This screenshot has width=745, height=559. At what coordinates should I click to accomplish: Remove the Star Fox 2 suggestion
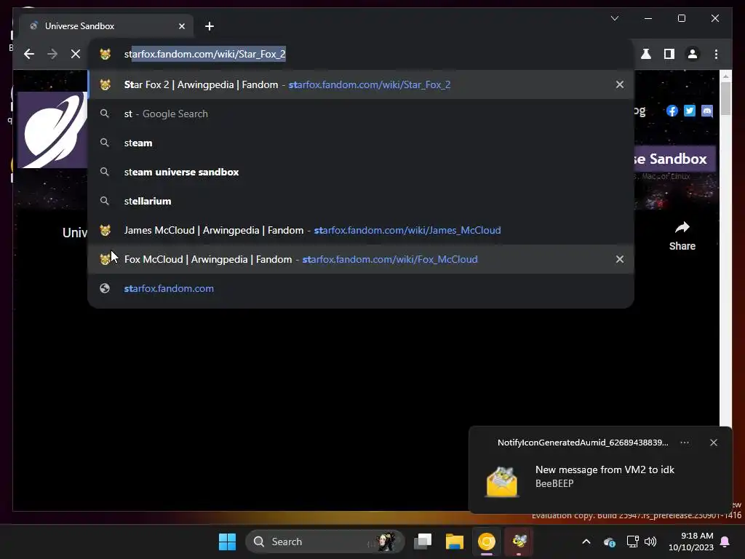620,84
